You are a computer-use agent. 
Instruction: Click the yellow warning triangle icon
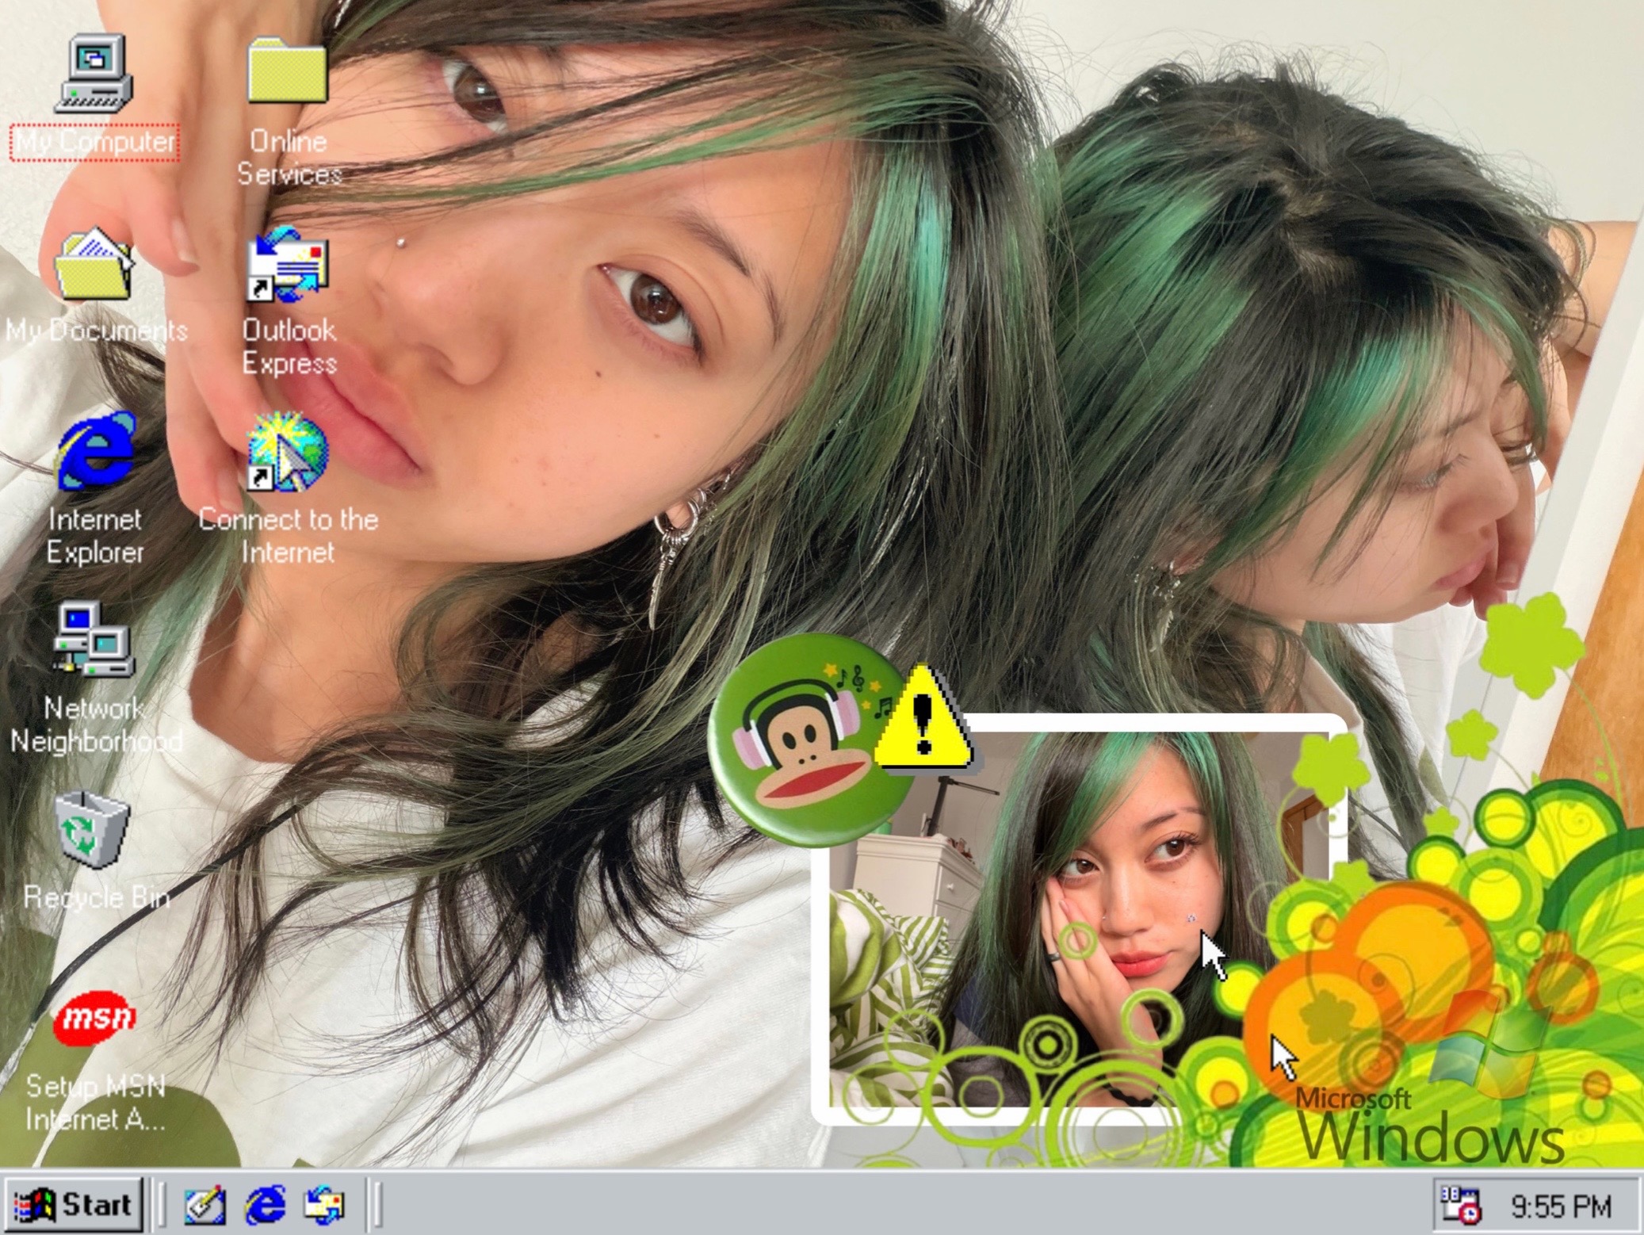click(x=923, y=717)
